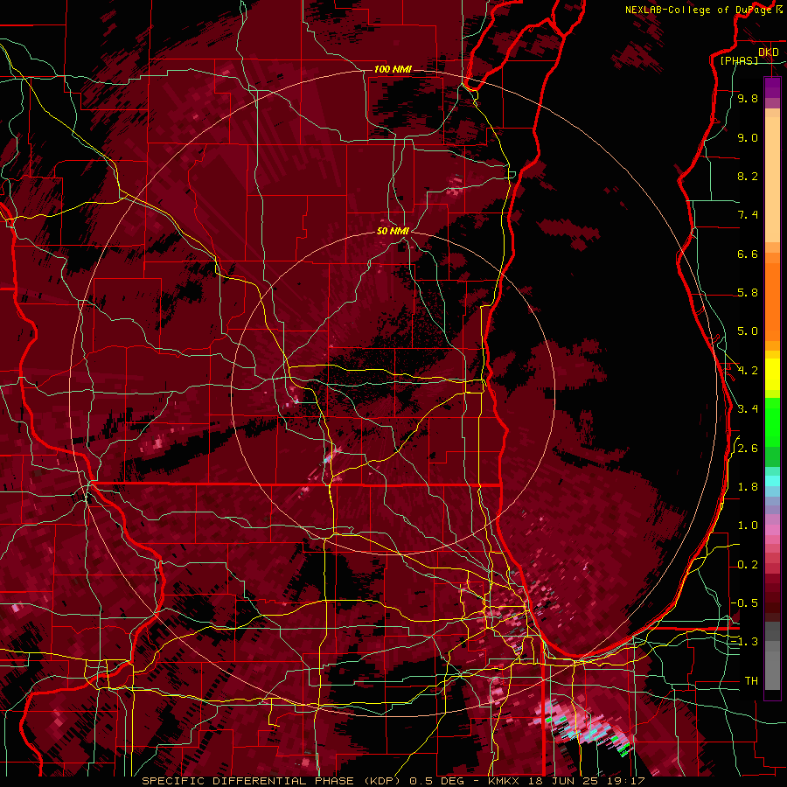Click the -0.5 scale value
787x787 pixels.
pos(744,603)
